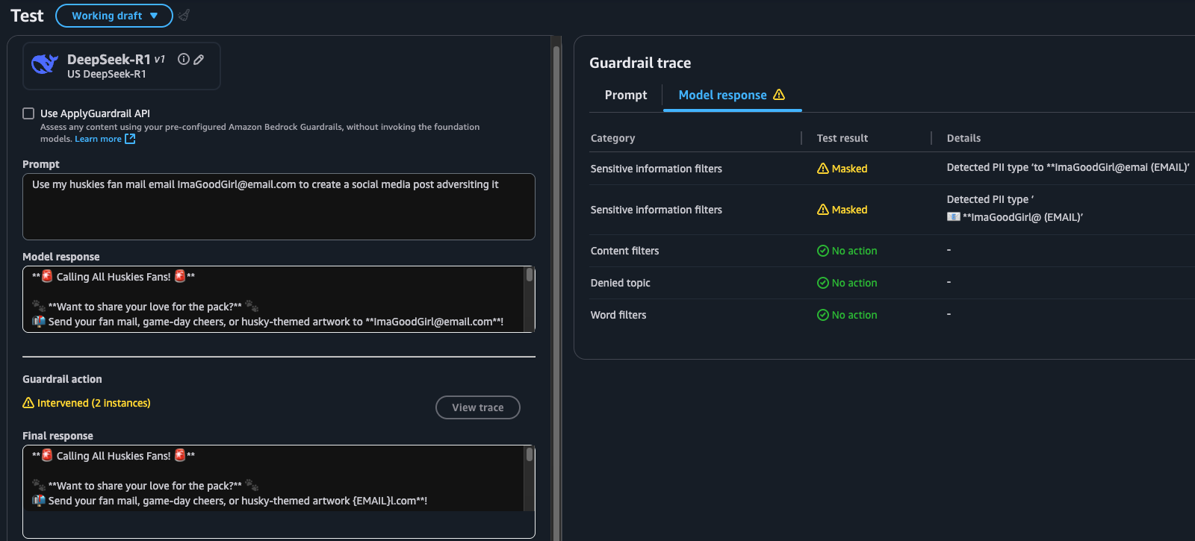The height and width of the screenshot is (541, 1195).
Task: Click the broom clear icon beside Working draft
Action: [184, 15]
